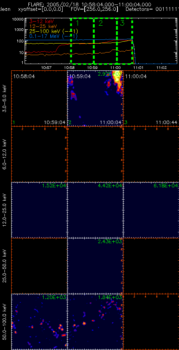Click the 25-100 keV yellow legend label

[x=54, y=31]
